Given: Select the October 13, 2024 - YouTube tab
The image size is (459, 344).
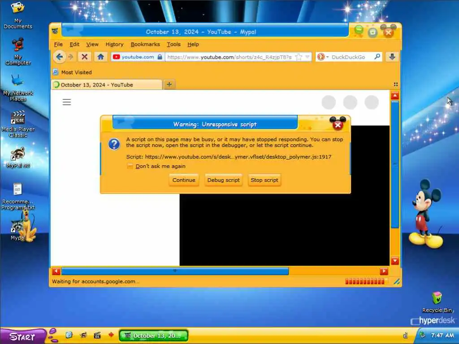Looking at the screenshot, I should click(x=107, y=85).
